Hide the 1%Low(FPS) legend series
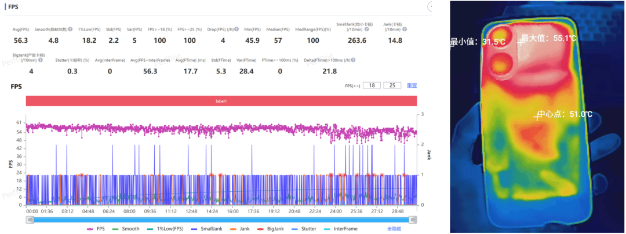626x234 pixels. 168,229
